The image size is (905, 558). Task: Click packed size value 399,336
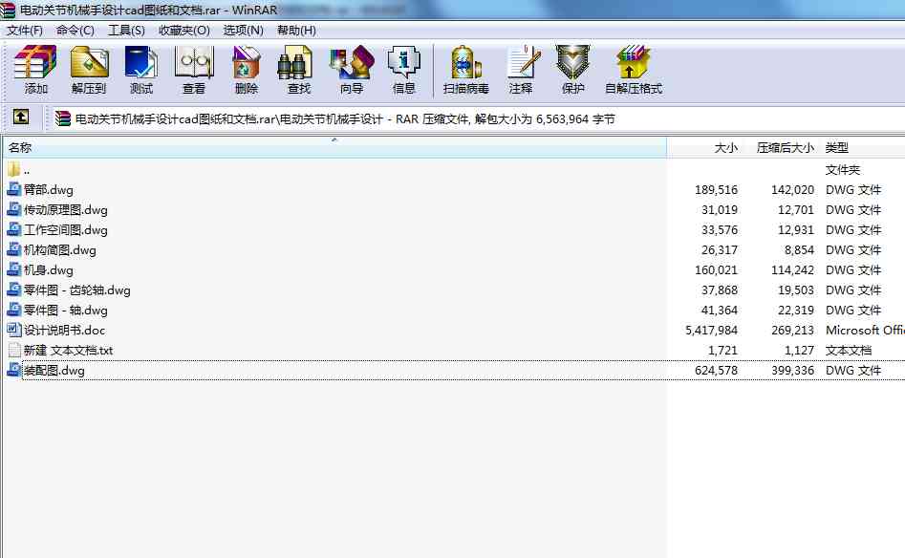(x=792, y=371)
